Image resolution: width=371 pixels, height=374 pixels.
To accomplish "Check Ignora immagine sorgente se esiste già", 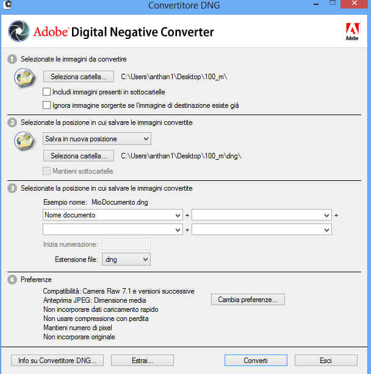I will click(46, 105).
